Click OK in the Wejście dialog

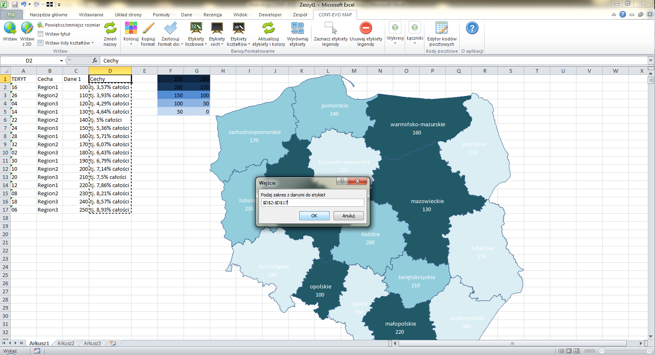314,216
